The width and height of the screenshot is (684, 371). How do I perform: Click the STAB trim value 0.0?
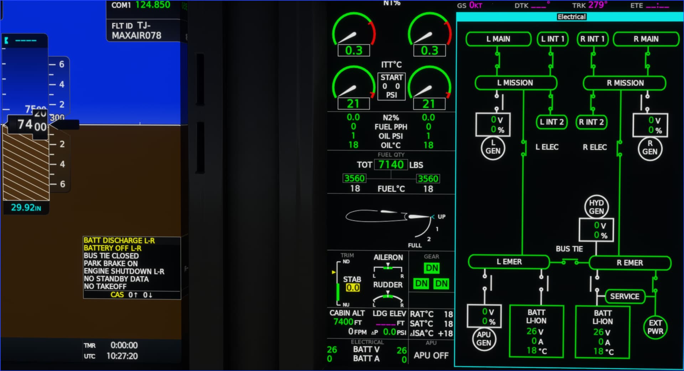pos(352,288)
